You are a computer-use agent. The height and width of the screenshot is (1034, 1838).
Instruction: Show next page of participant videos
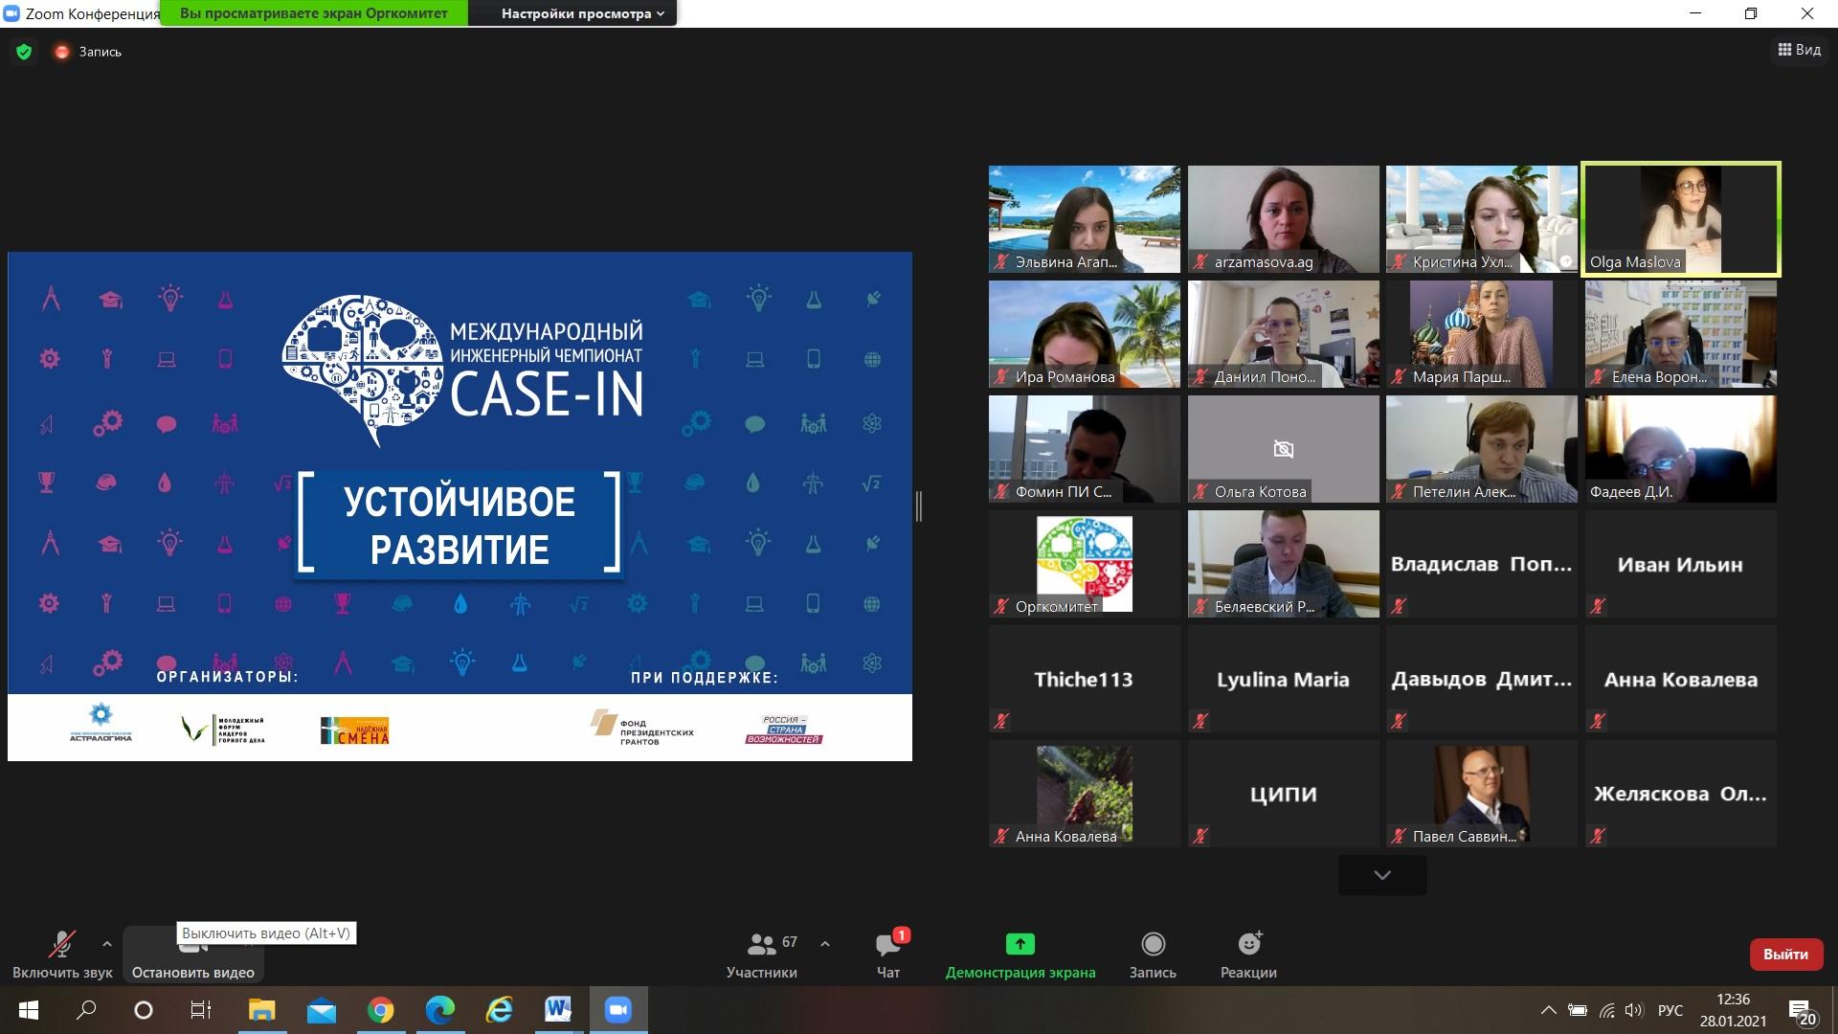(1382, 875)
